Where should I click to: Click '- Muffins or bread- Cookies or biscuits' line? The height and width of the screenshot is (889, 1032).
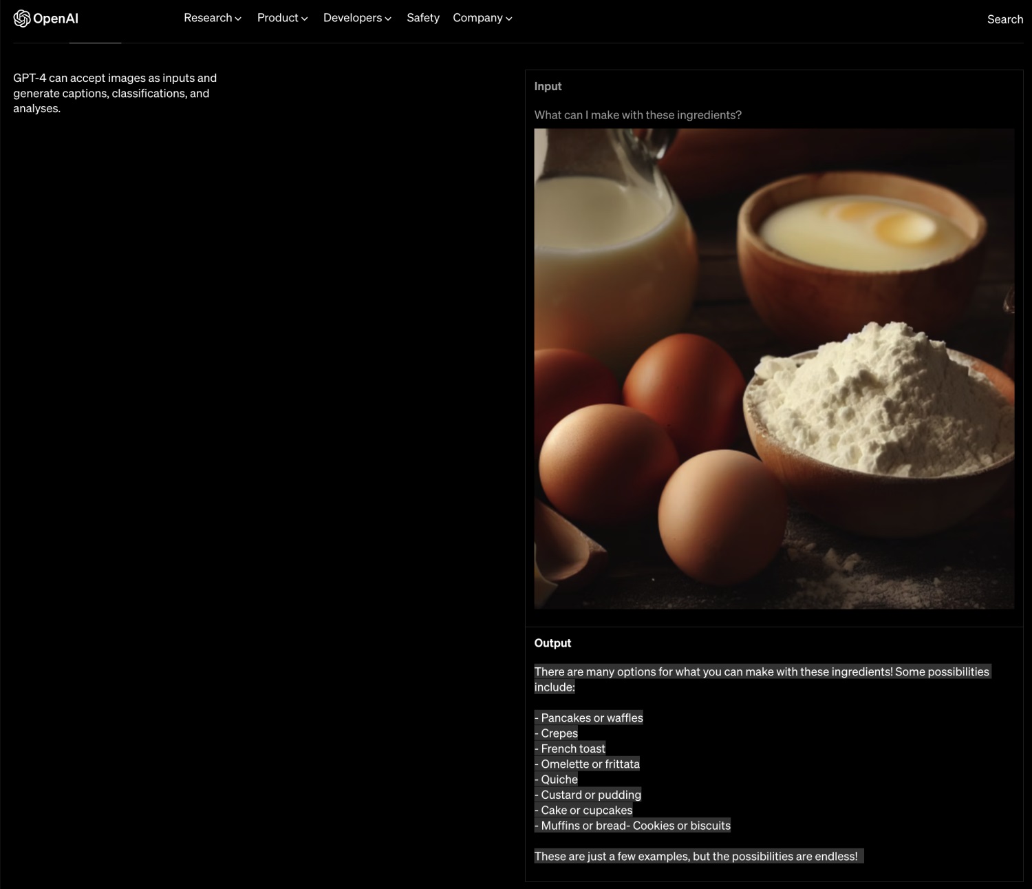point(632,826)
